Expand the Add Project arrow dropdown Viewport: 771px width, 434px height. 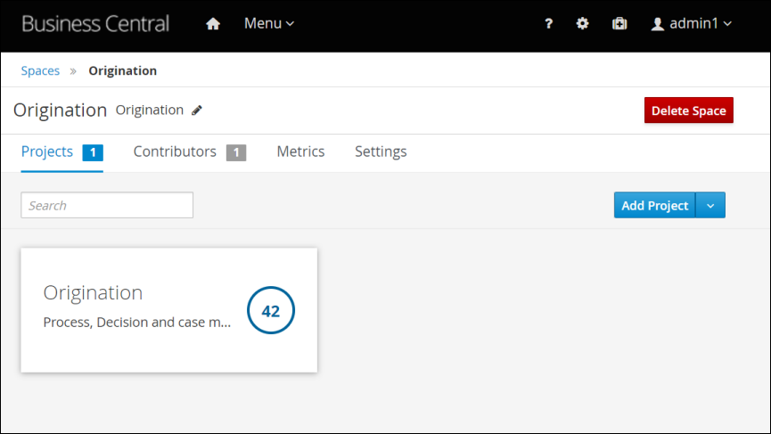pos(710,205)
